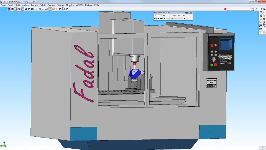Click the red axis workgroup icon
This screenshot has height=150, width=266.
pyautogui.click(x=264, y=16)
